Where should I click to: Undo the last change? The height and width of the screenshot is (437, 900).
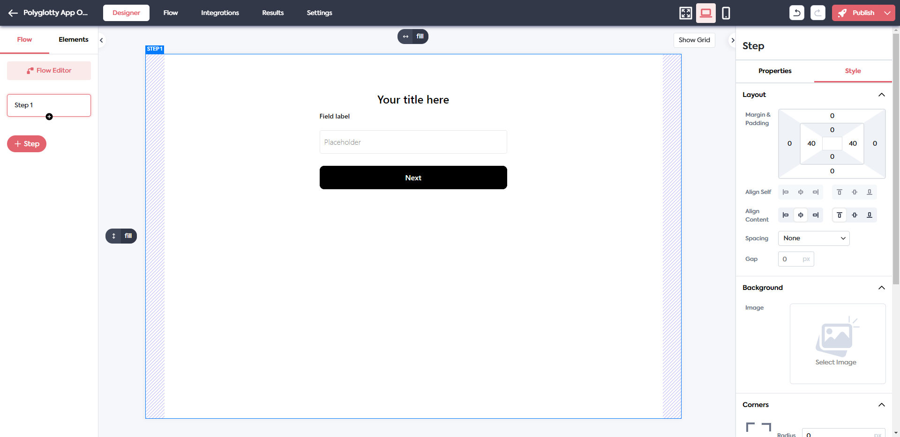pyautogui.click(x=797, y=13)
